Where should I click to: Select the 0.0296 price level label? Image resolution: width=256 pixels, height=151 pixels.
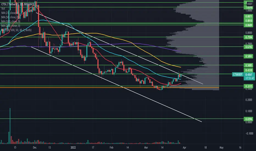click(249, 119)
